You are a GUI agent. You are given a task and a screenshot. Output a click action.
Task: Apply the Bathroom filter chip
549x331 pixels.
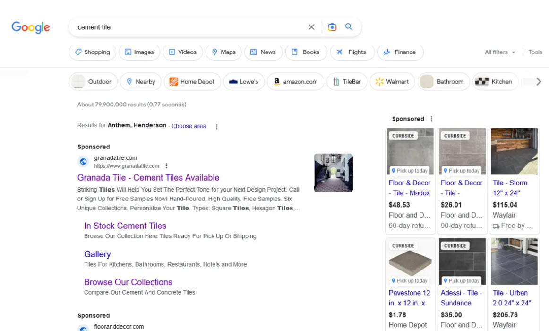point(443,82)
